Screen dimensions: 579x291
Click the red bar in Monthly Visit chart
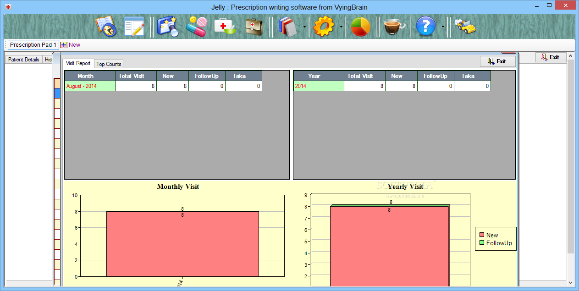pos(182,244)
